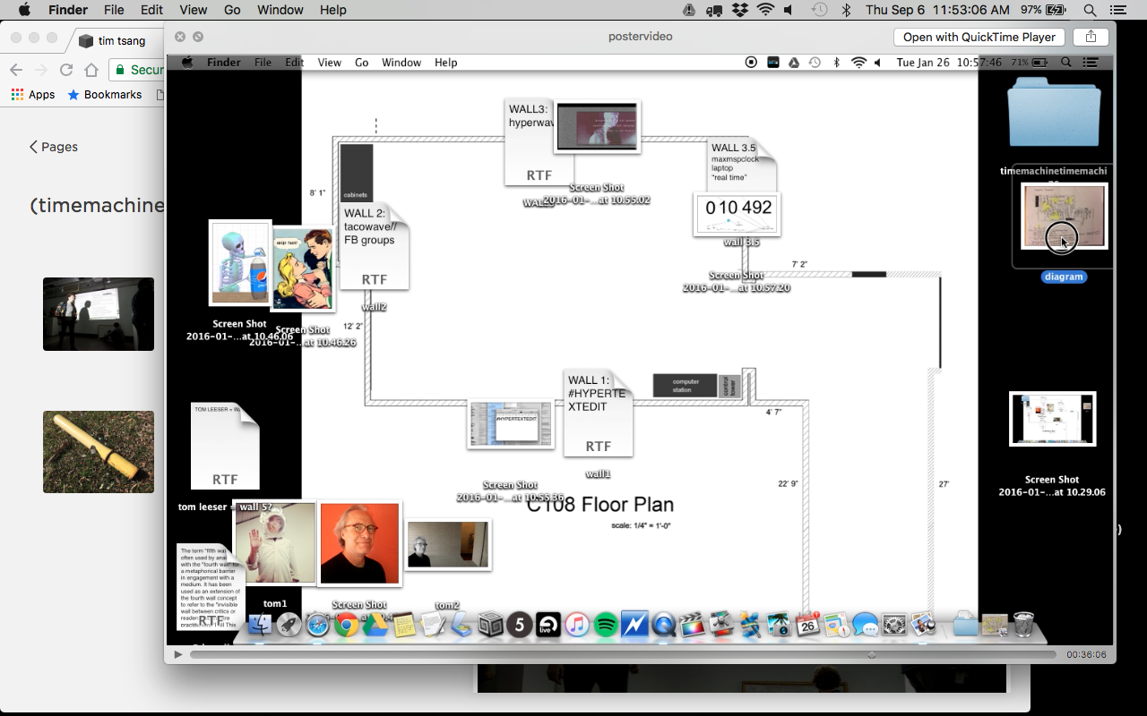Open the Calendar app showing the 26th
This screenshot has height=716, width=1147.
(x=807, y=625)
